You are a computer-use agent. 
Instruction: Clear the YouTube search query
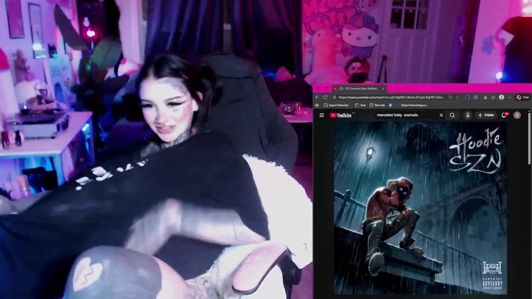[x=441, y=115]
